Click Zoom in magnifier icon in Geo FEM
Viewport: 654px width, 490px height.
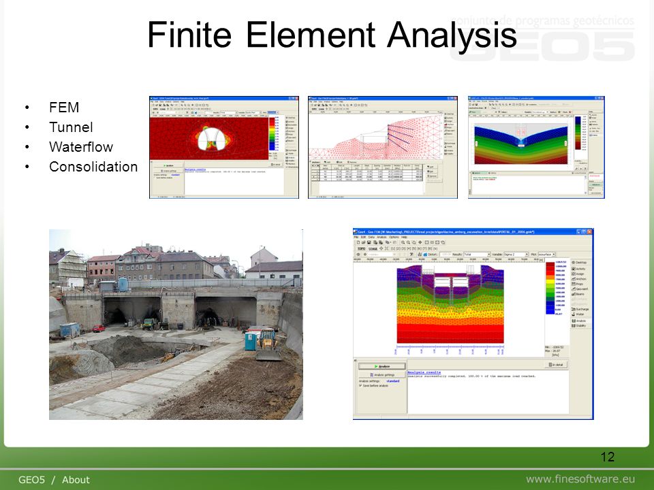click(x=403, y=242)
